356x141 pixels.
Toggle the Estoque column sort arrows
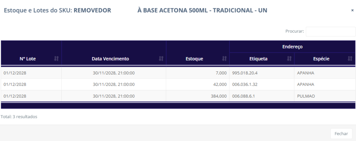pos(224,59)
